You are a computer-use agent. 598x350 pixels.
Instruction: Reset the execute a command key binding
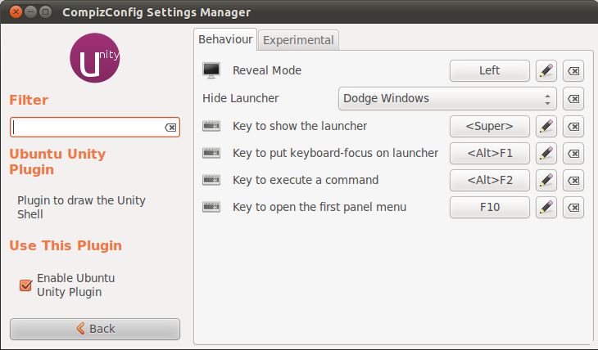[x=574, y=180]
